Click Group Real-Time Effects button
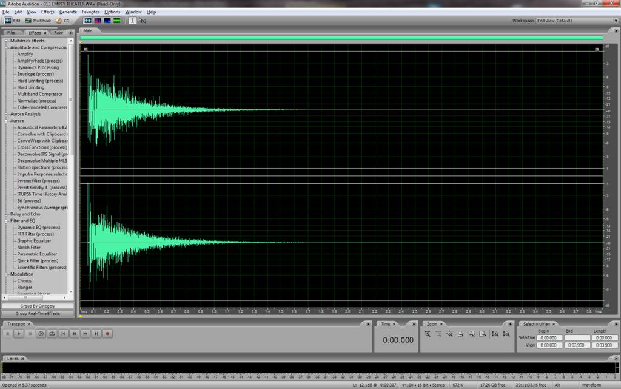The width and height of the screenshot is (621, 389). (38, 313)
